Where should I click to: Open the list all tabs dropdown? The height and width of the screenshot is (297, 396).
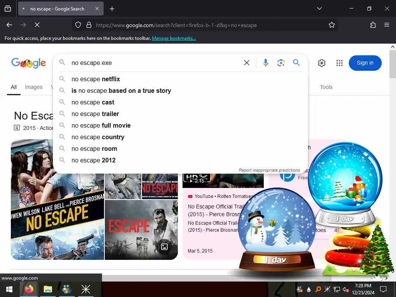(x=319, y=9)
